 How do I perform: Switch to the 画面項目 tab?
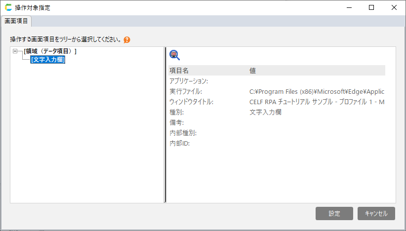coord(16,21)
